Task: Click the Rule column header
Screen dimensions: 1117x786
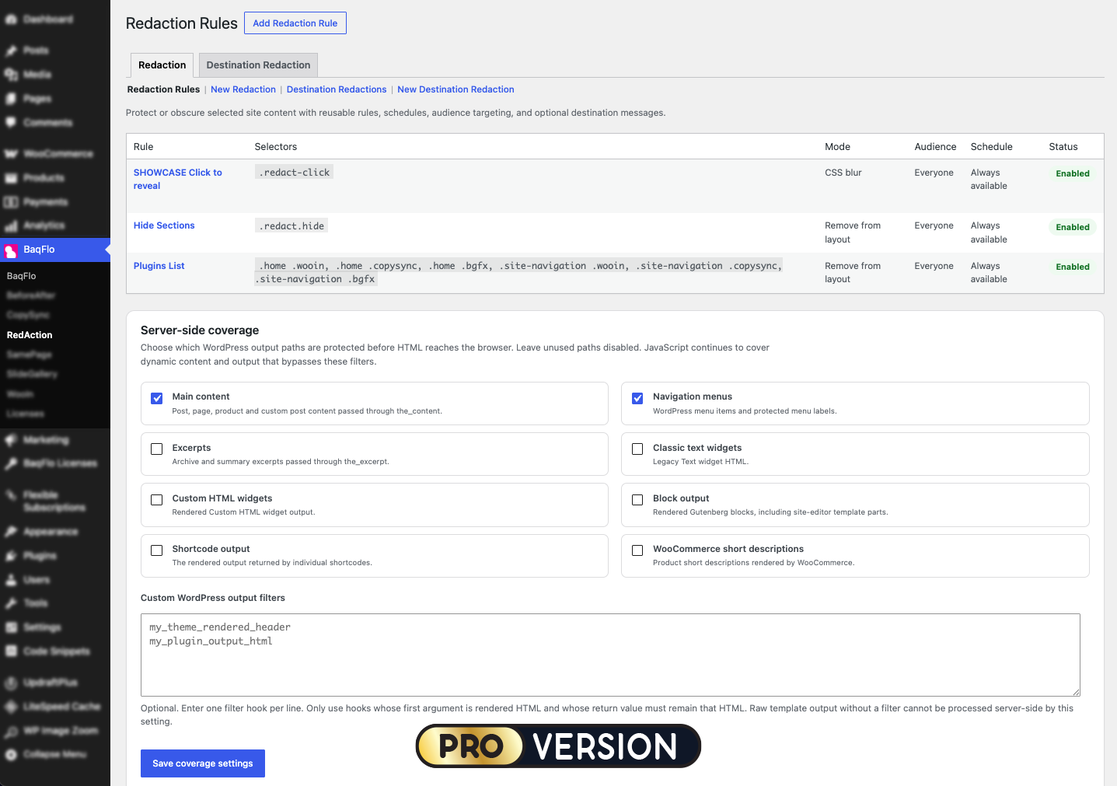Action: (143, 147)
